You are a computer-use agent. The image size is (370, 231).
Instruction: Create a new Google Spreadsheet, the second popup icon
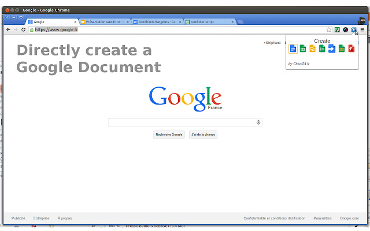[303, 49]
